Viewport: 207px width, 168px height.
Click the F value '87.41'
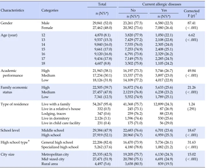pyautogui.click(x=192, y=23)
